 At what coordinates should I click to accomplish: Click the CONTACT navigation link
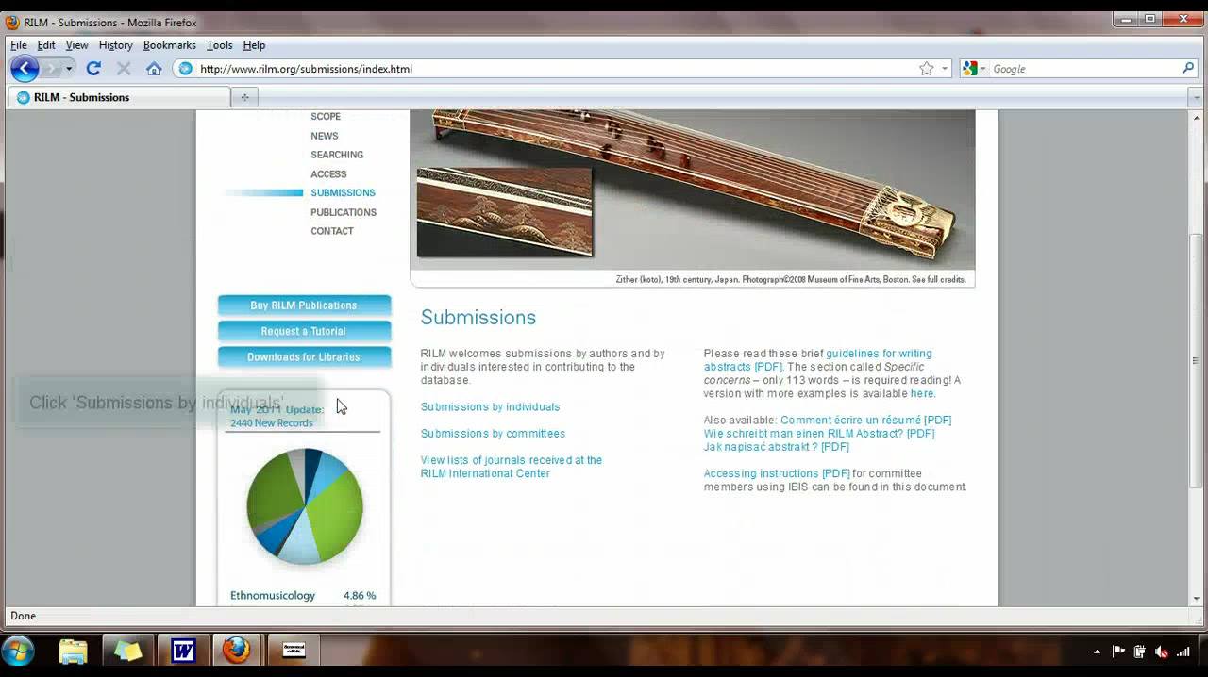pos(332,231)
